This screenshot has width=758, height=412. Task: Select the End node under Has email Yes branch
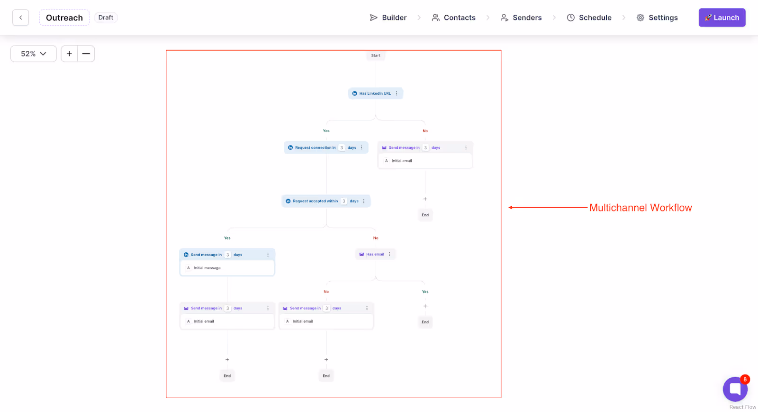tap(425, 322)
